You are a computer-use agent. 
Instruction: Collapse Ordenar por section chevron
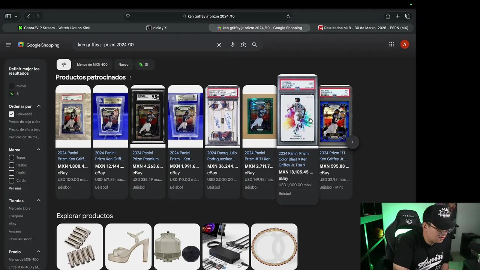tap(39, 106)
